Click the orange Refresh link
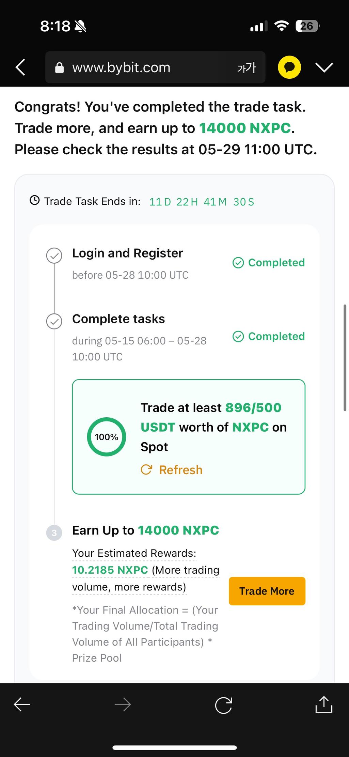Screen dimensions: 349x757 pyautogui.click(x=181, y=470)
